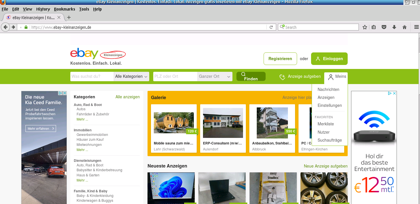Click the search engine magnifier icon
Image resolution: width=420 pixels, height=204 pixels.
click(x=282, y=27)
